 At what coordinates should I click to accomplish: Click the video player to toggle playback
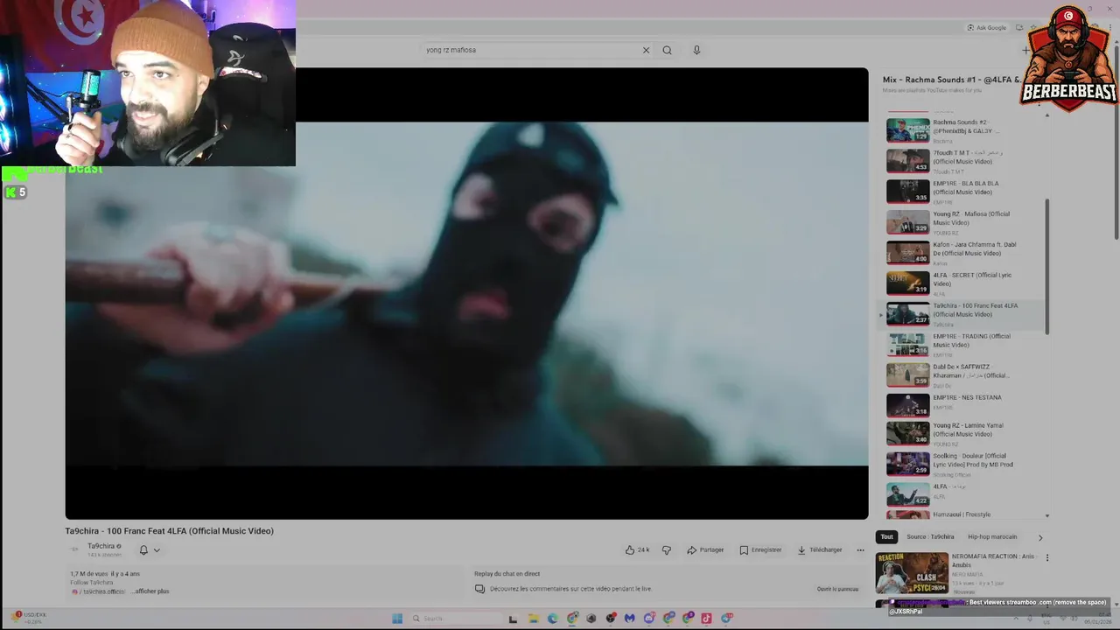pos(466,293)
